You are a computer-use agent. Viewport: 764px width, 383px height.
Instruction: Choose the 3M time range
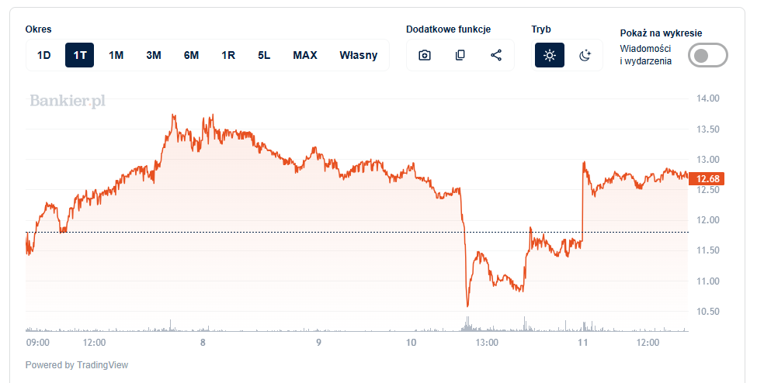tap(154, 55)
